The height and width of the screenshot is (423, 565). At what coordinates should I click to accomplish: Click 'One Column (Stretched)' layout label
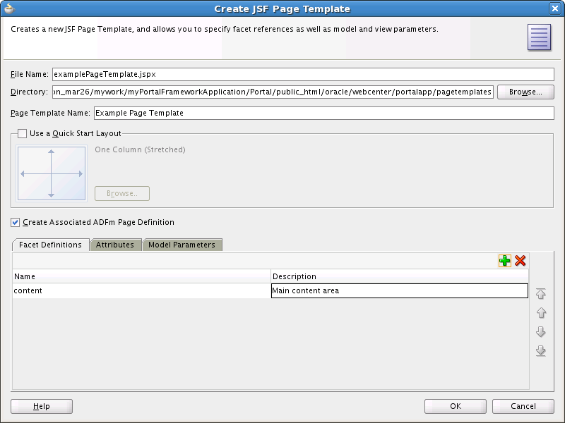click(x=140, y=149)
